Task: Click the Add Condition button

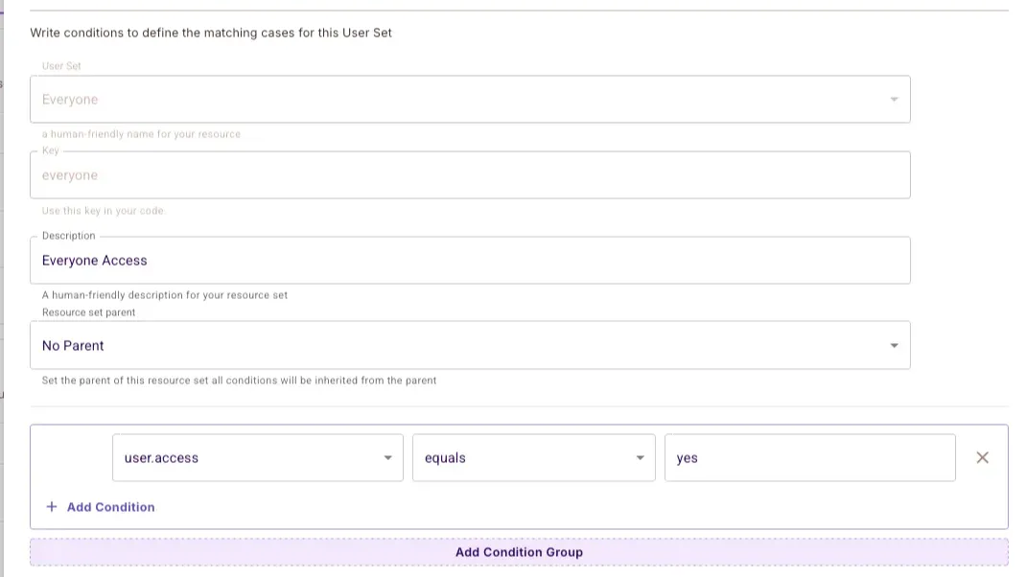Action: 110,507
